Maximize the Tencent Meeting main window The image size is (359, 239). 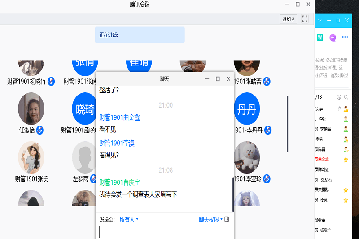tap(298, 4)
